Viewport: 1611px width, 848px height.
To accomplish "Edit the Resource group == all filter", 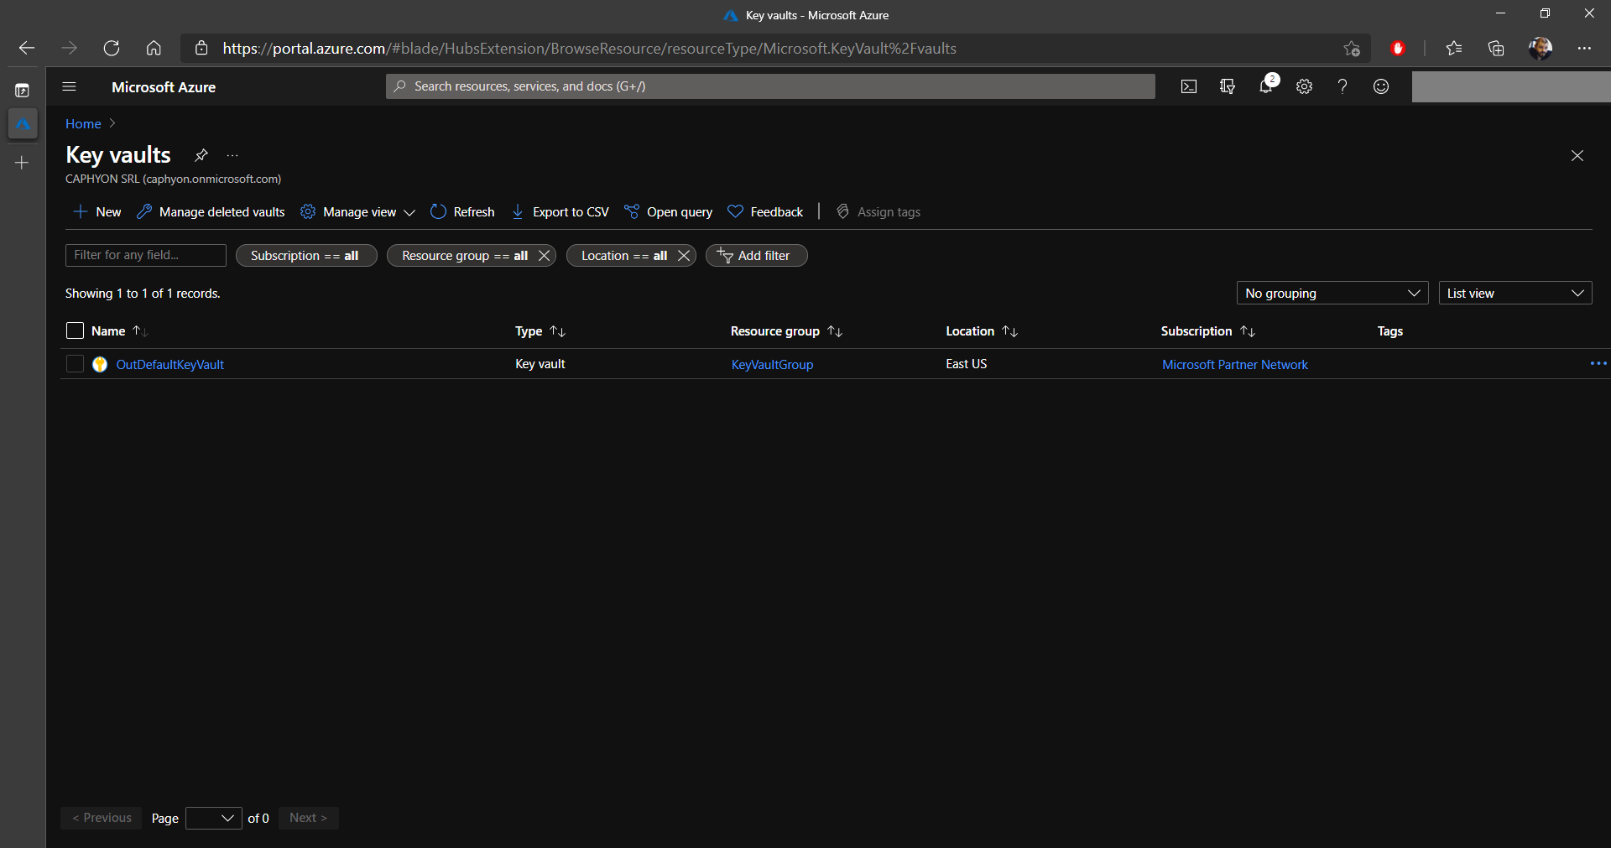I will pos(464,256).
